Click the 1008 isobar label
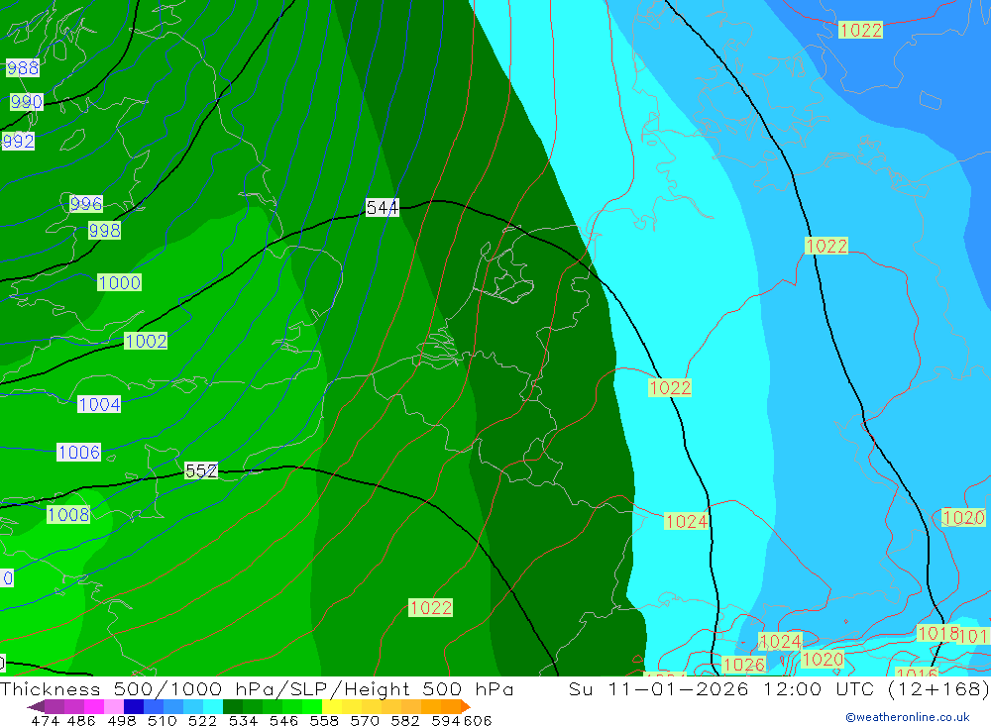The image size is (991, 726). pyautogui.click(x=68, y=515)
